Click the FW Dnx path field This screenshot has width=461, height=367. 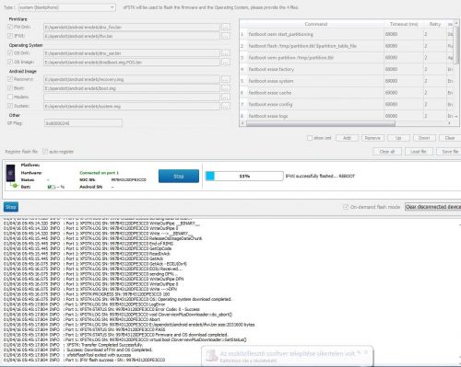tap(132, 27)
